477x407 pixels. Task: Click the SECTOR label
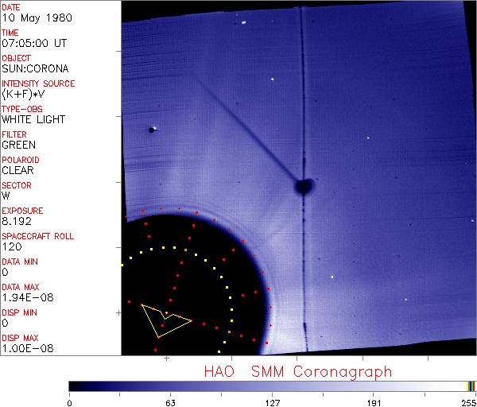click(17, 185)
